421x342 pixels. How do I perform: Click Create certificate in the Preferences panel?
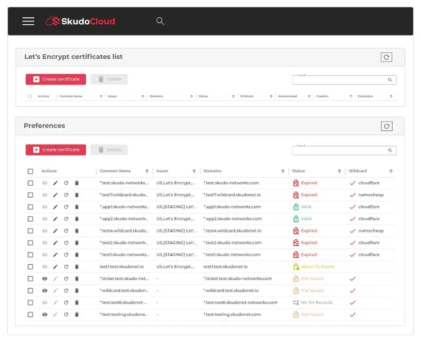point(55,149)
